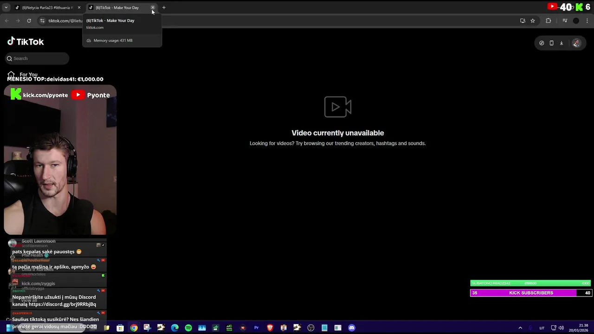Open a new browser tab
Viewport: 594px width, 334px height.
click(164, 7)
